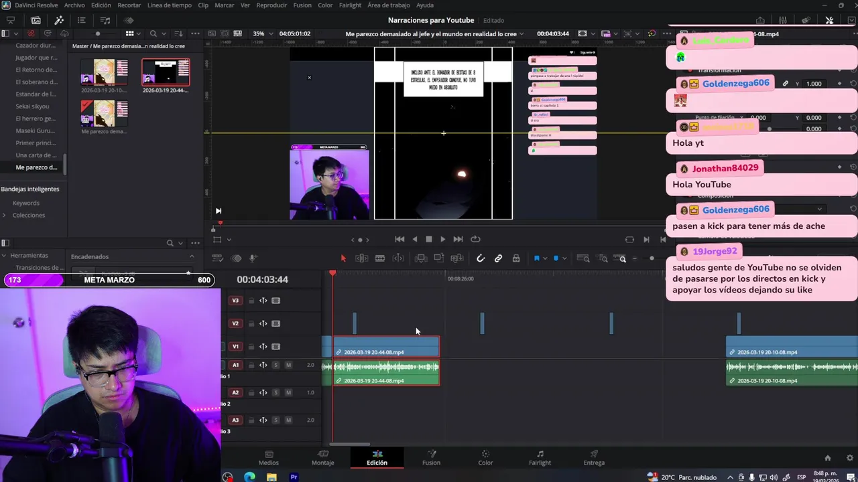Click the audio voiceover microphone icon
This screenshot has height=482, width=858.
coord(253,258)
